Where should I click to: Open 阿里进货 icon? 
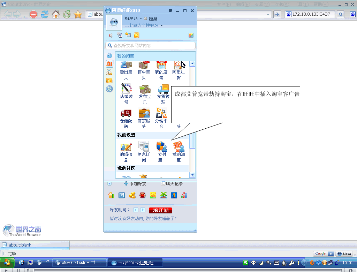[x=178, y=70]
